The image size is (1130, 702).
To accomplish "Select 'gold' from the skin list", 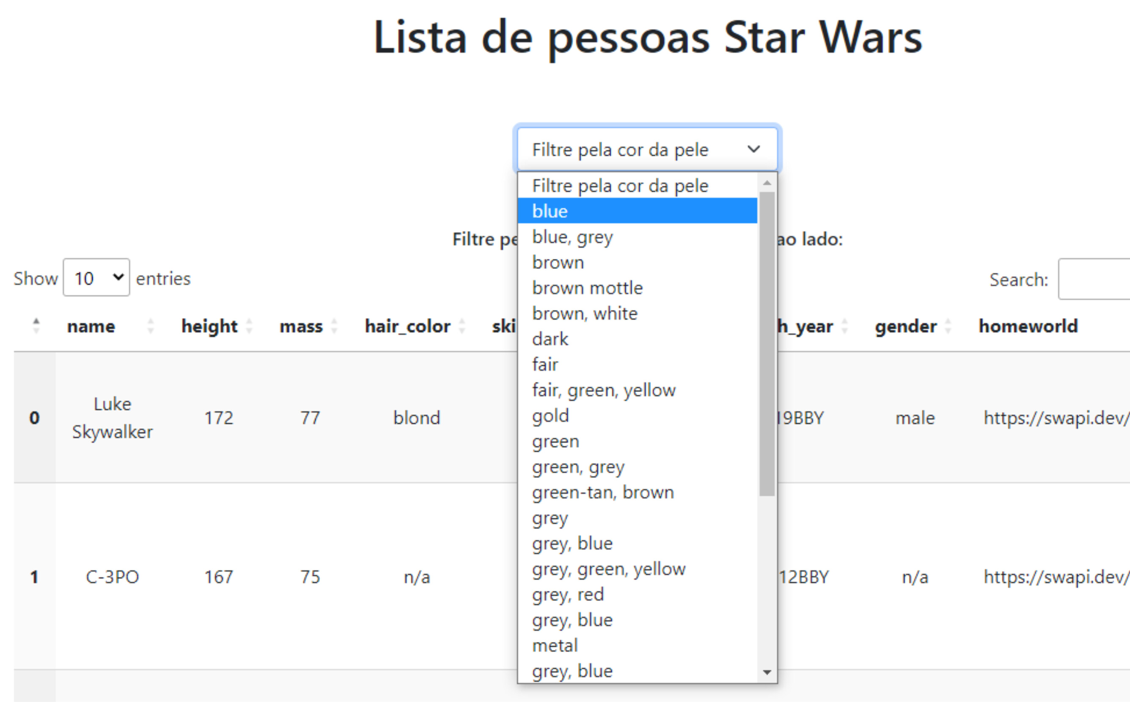I will (637, 416).
